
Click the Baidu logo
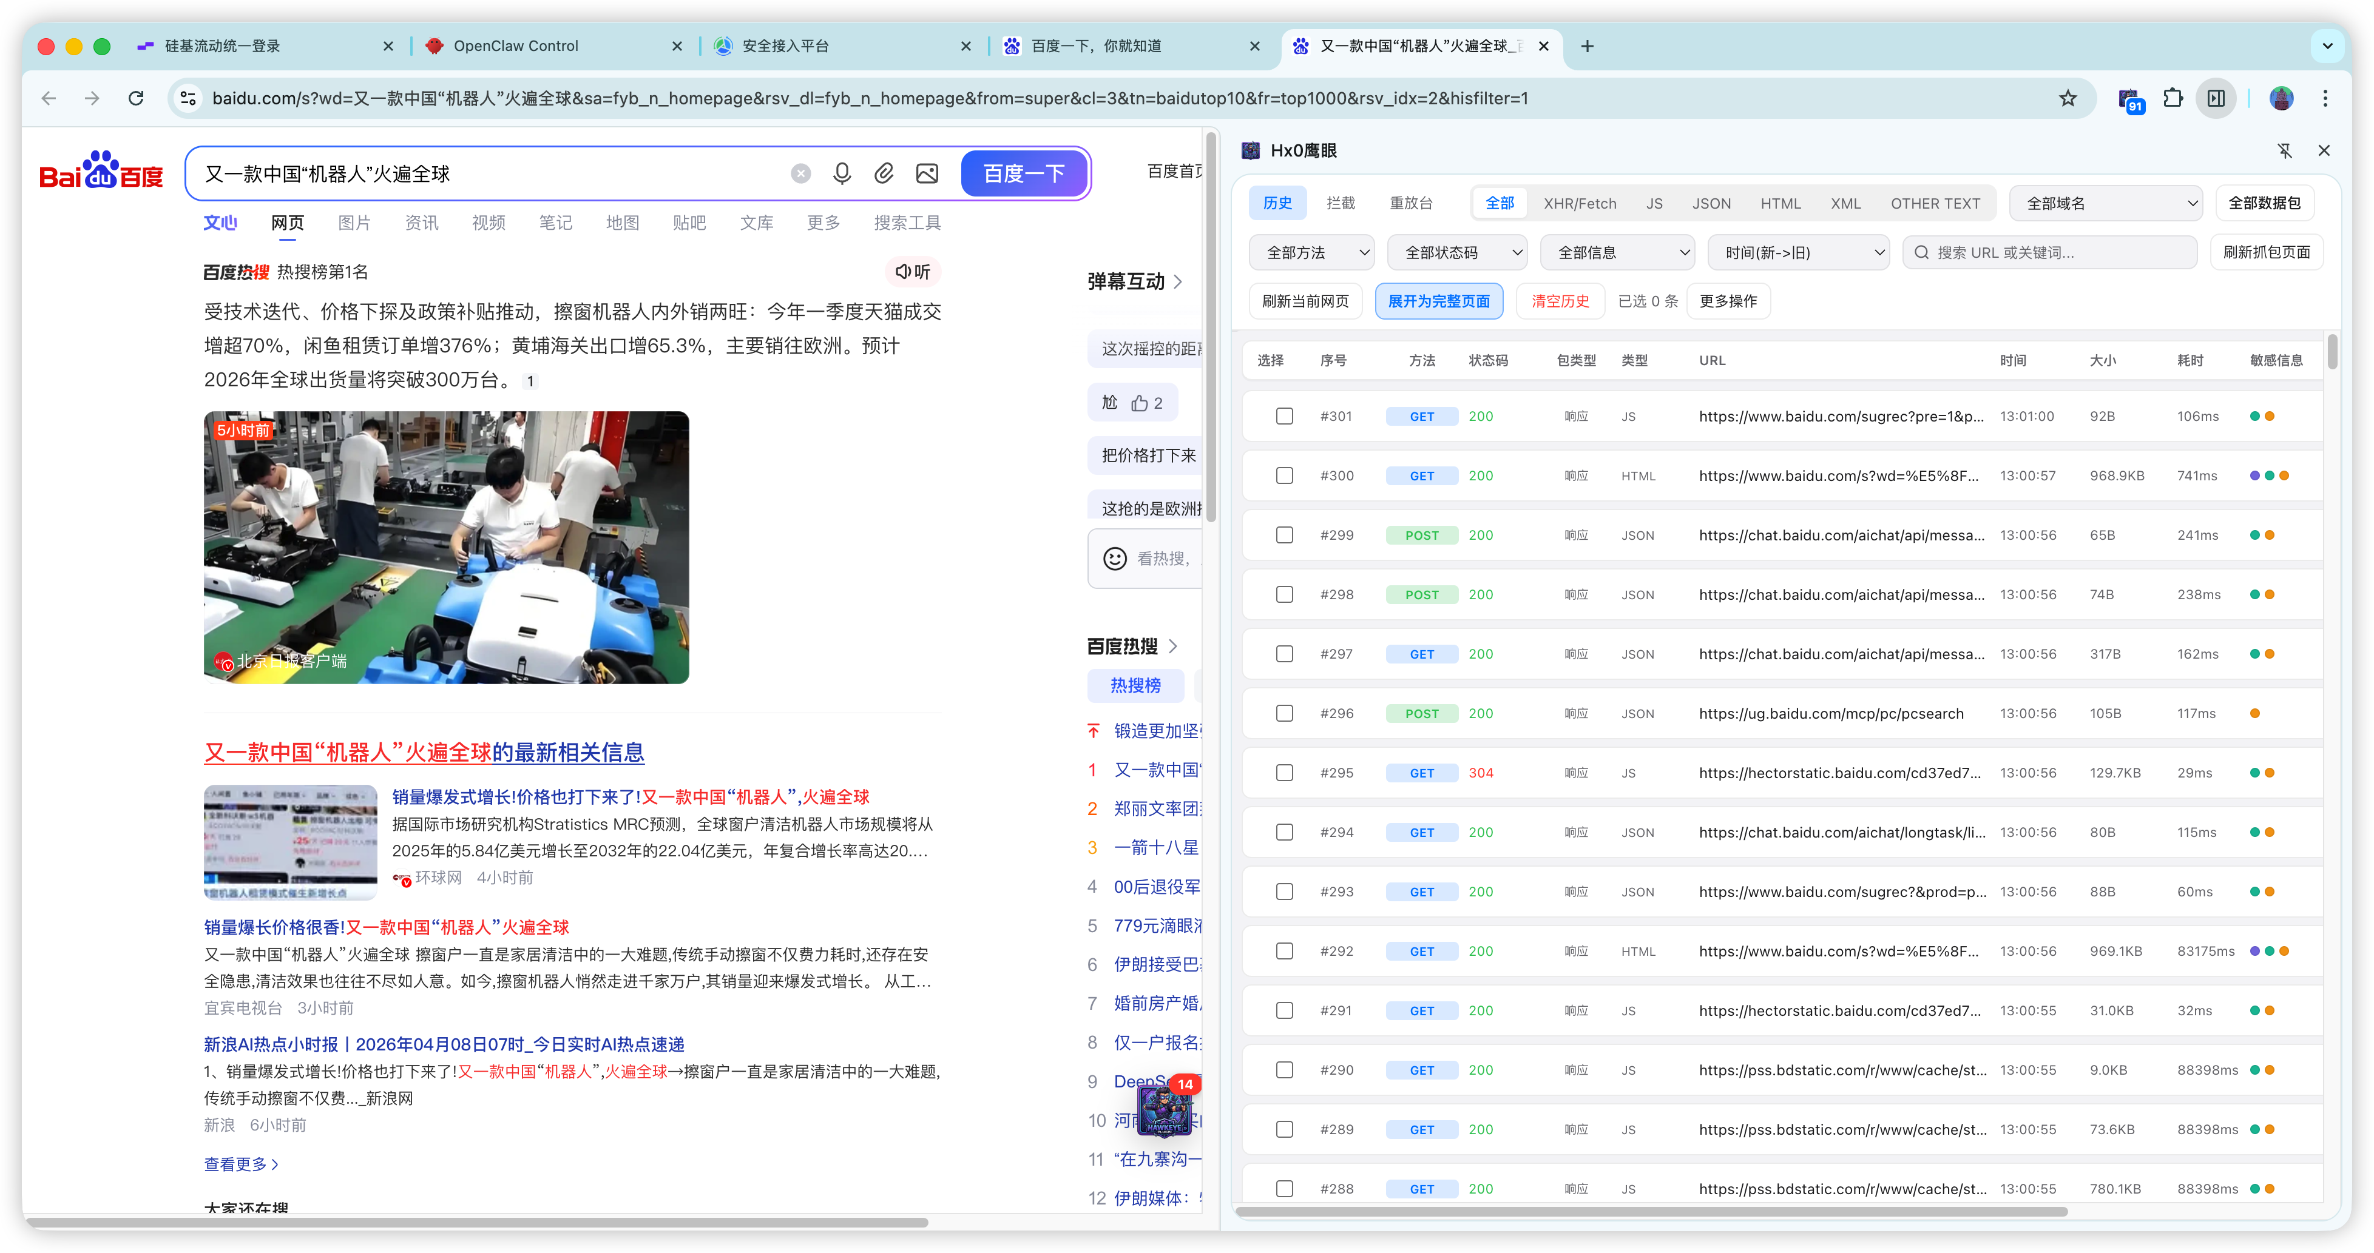coord(101,172)
